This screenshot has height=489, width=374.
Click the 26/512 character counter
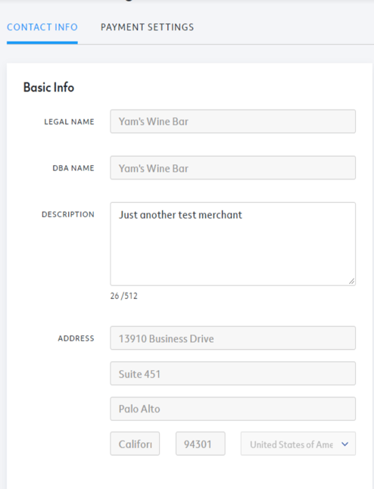tap(124, 296)
